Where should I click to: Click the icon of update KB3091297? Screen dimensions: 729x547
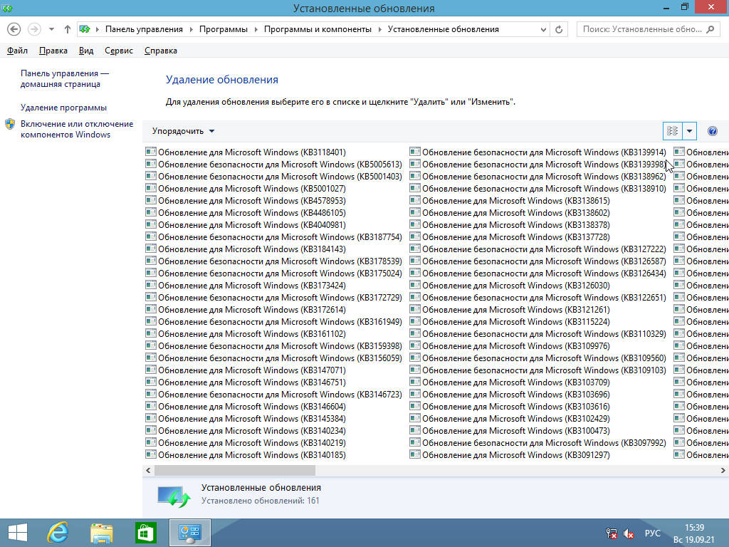pos(415,455)
